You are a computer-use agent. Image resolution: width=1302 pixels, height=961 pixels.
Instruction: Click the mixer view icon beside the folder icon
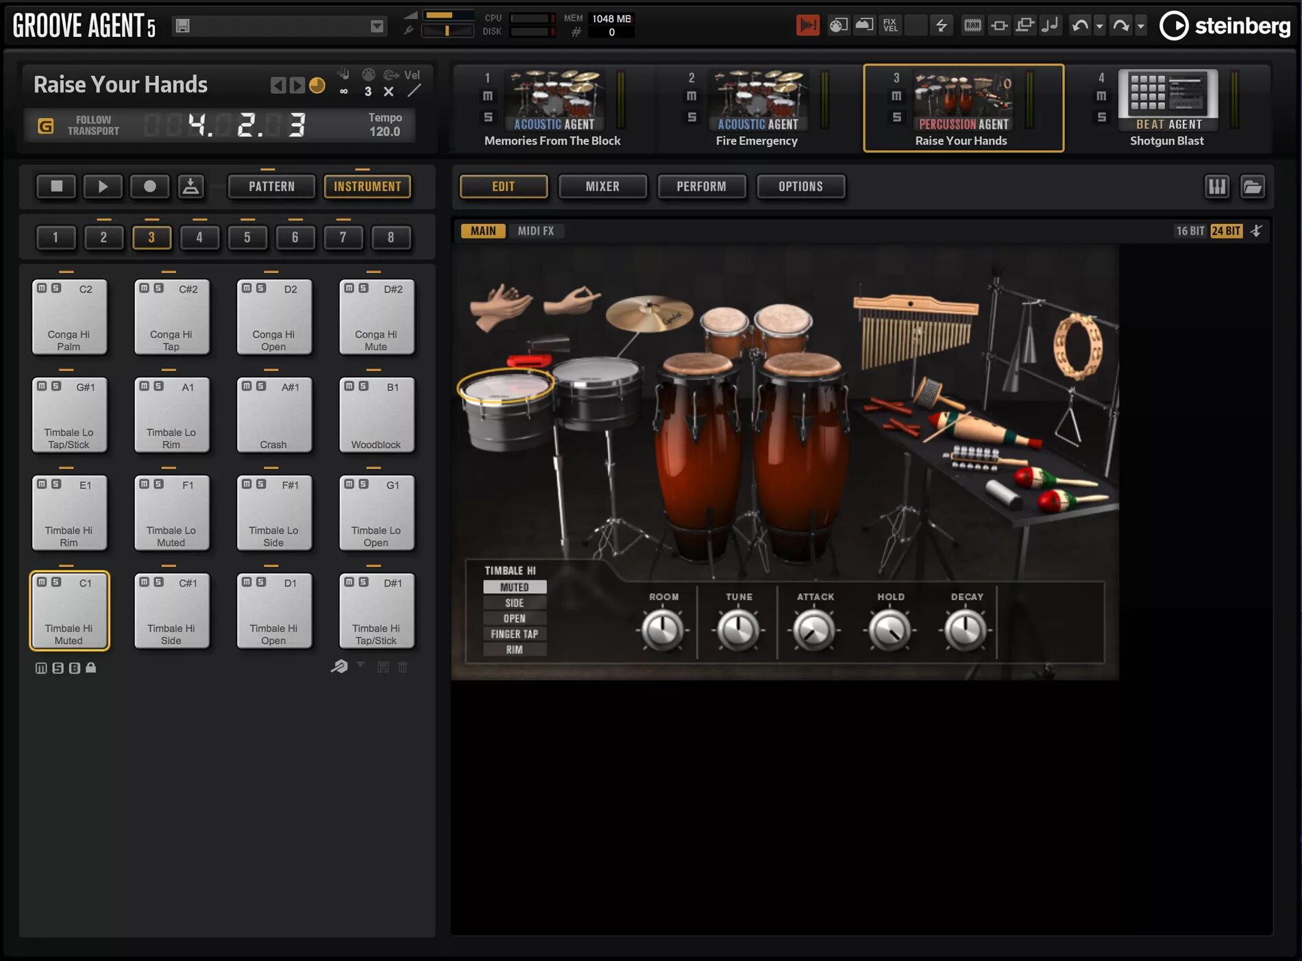click(x=1217, y=186)
